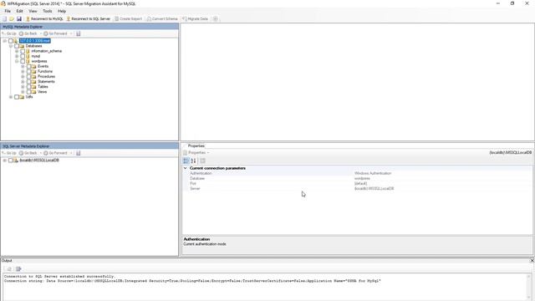Check the Events folder checkbox
This screenshot has height=301, width=535.
[28, 67]
